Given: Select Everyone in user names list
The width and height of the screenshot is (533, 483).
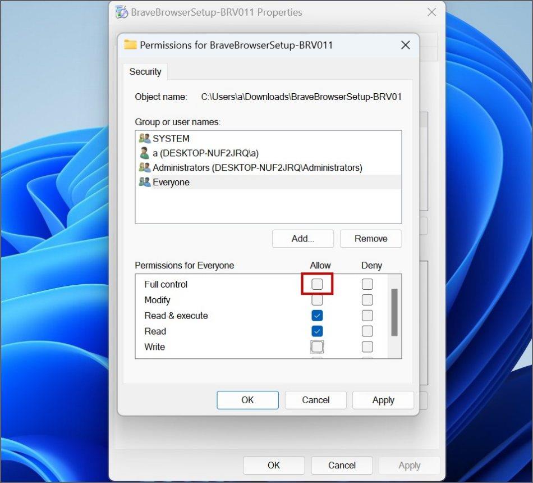Looking at the screenshot, I should [x=268, y=182].
